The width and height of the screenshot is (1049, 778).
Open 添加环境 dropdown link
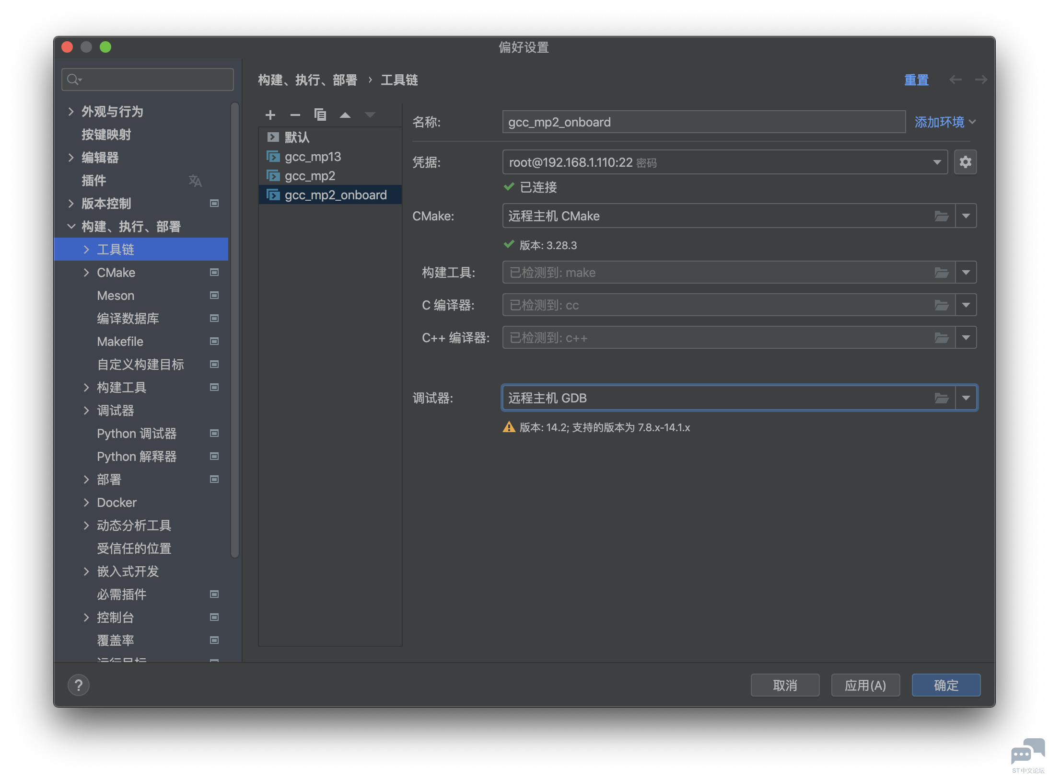[945, 122]
